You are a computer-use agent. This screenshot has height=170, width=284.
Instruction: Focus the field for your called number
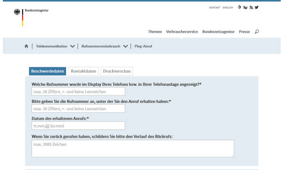coord(78,109)
